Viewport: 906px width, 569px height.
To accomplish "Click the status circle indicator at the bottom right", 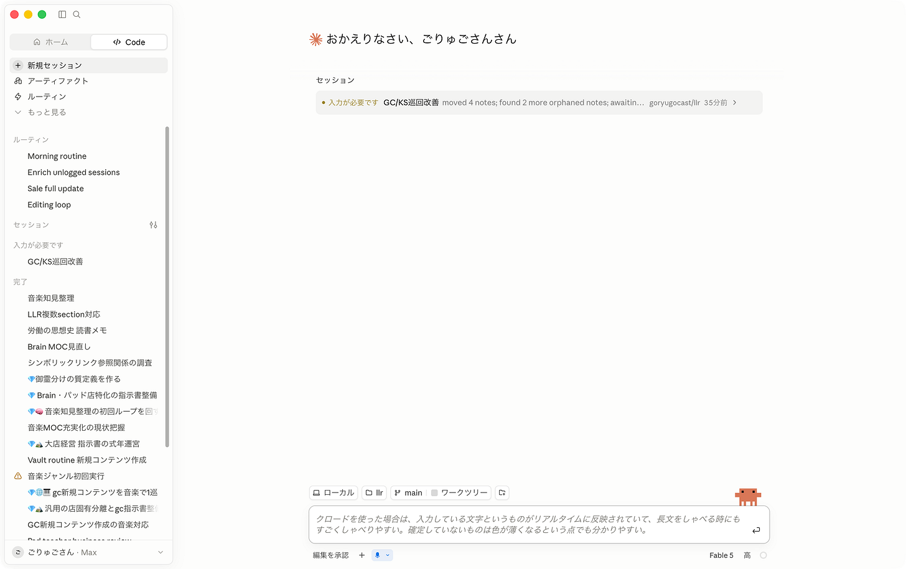I will (764, 555).
